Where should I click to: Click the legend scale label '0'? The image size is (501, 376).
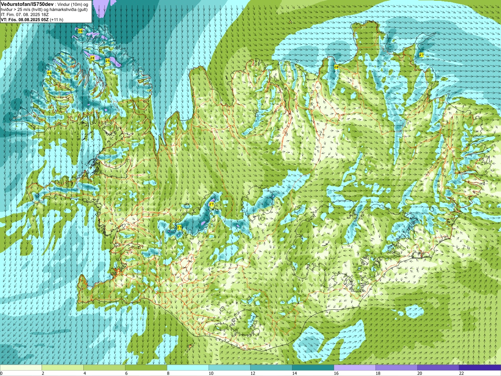tap(1, 373)
